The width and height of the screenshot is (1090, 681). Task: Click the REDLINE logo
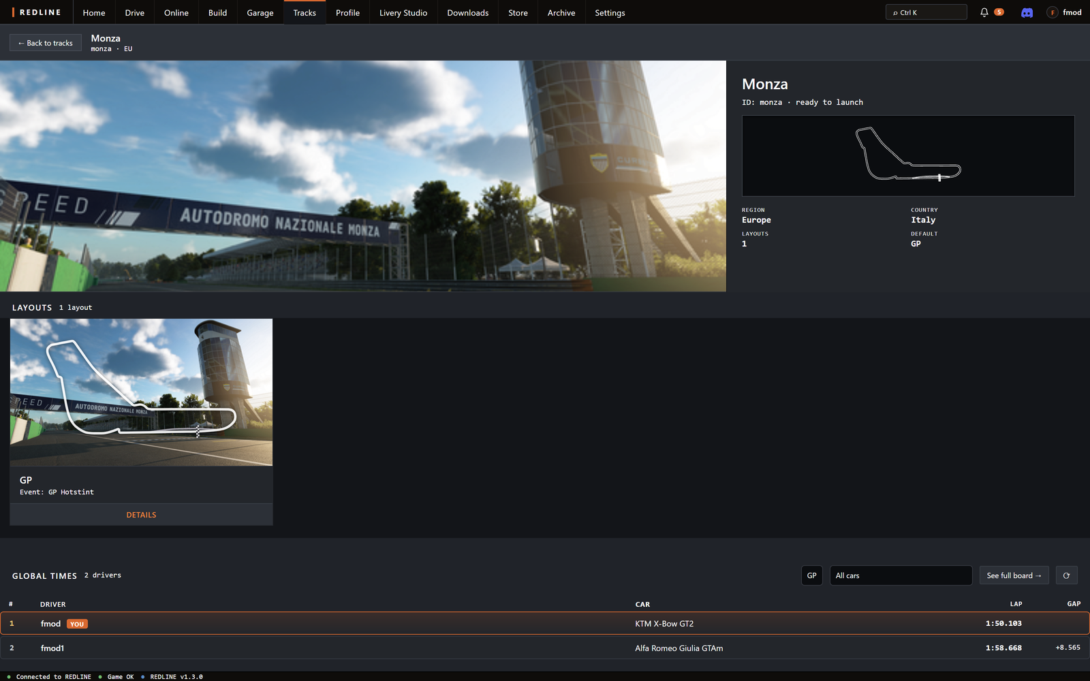pos(37,12)
